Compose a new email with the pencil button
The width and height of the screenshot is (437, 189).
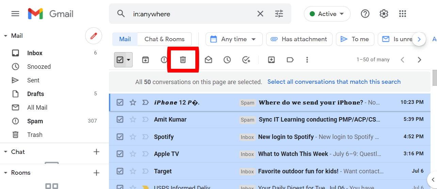[94, 36]
